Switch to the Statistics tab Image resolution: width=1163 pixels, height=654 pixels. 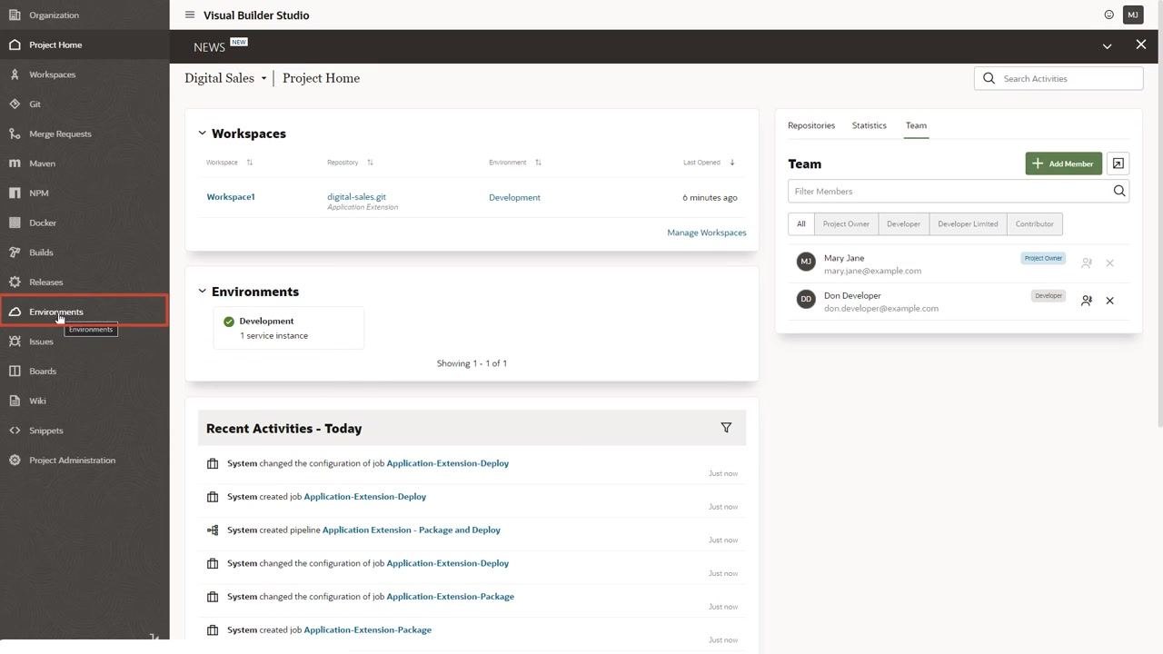tap(870, 125)
